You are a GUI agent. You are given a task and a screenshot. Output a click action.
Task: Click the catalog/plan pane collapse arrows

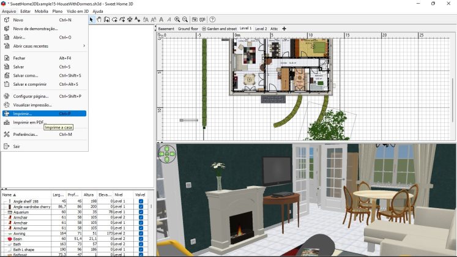pyautogui.click(x=155, y=29)
